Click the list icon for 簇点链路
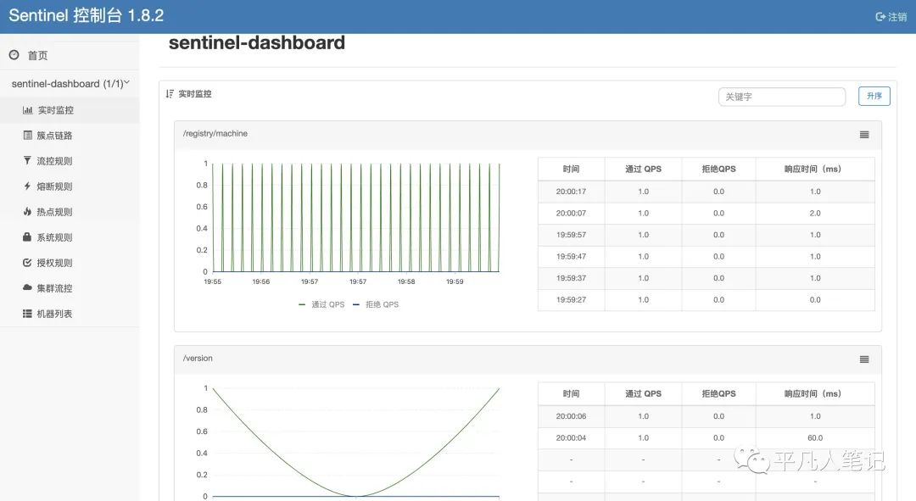The width and height of the screenshot is (916, 501). pyautogui.click(x=27, y=135)
